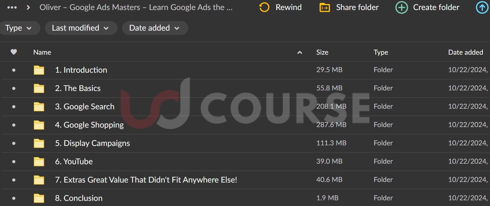This screenshot has height=206, width=490.
Task: Expand the Last modified filter dropdown
Action: coord(81,28)
